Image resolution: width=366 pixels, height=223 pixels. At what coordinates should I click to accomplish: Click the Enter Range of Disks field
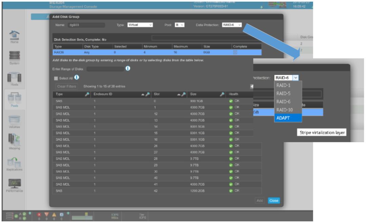pos(105,69)
